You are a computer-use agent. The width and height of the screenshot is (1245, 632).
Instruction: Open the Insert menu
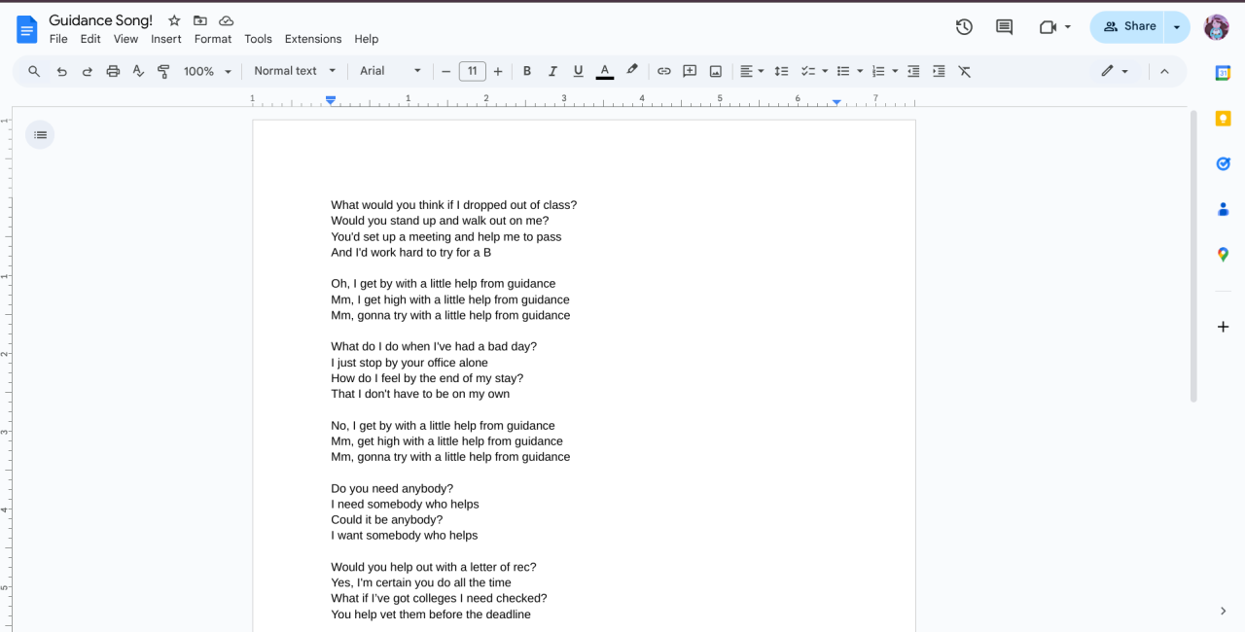166,39
